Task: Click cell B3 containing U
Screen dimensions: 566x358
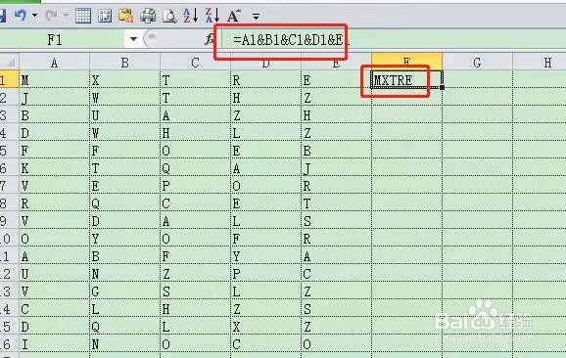Action: pos(124,114)
